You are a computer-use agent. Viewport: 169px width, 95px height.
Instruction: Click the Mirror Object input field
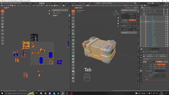click(159, 71)
